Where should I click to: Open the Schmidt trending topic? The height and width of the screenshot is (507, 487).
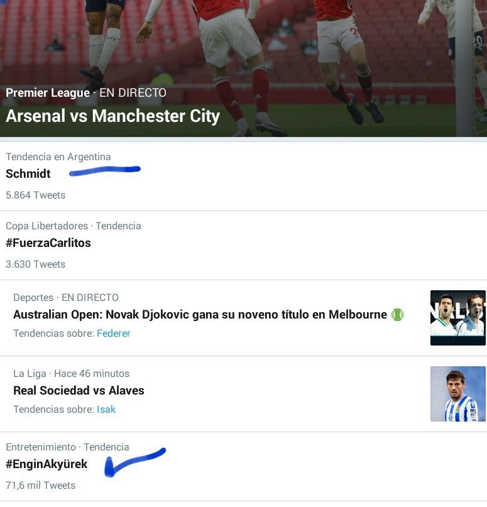(28, 173)
